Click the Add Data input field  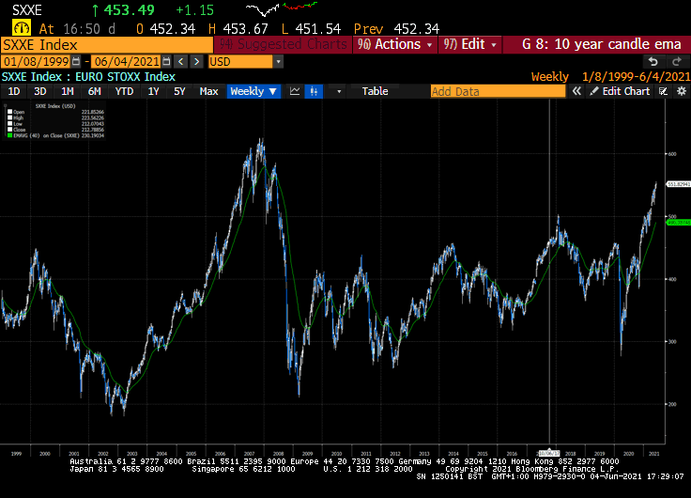(x=498, y=91)
